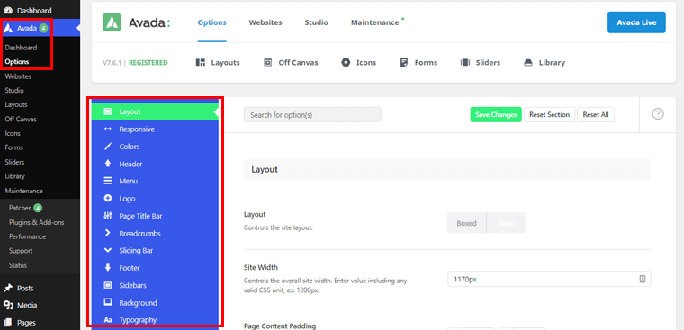Open the Off Canvas toolbar icon
Image resolution: width=684 pixels, height=330 pixels.
coord(268,62)
